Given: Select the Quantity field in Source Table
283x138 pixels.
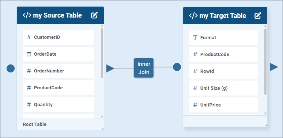Looking at the screenshot, I should coord(58,104).
